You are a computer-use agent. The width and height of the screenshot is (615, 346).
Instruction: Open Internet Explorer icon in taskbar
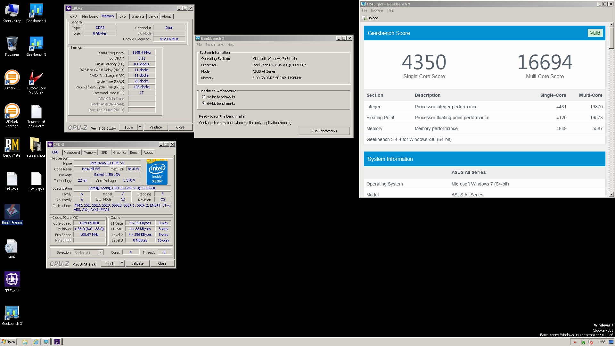point(36,342)
